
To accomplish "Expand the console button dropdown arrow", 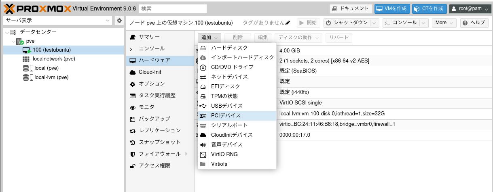I will tap(424, 23).
